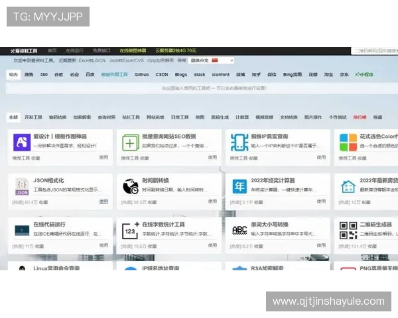The image size is (398, 318).
Task: Open the red 排行榜 category tab
Action: 360,117
